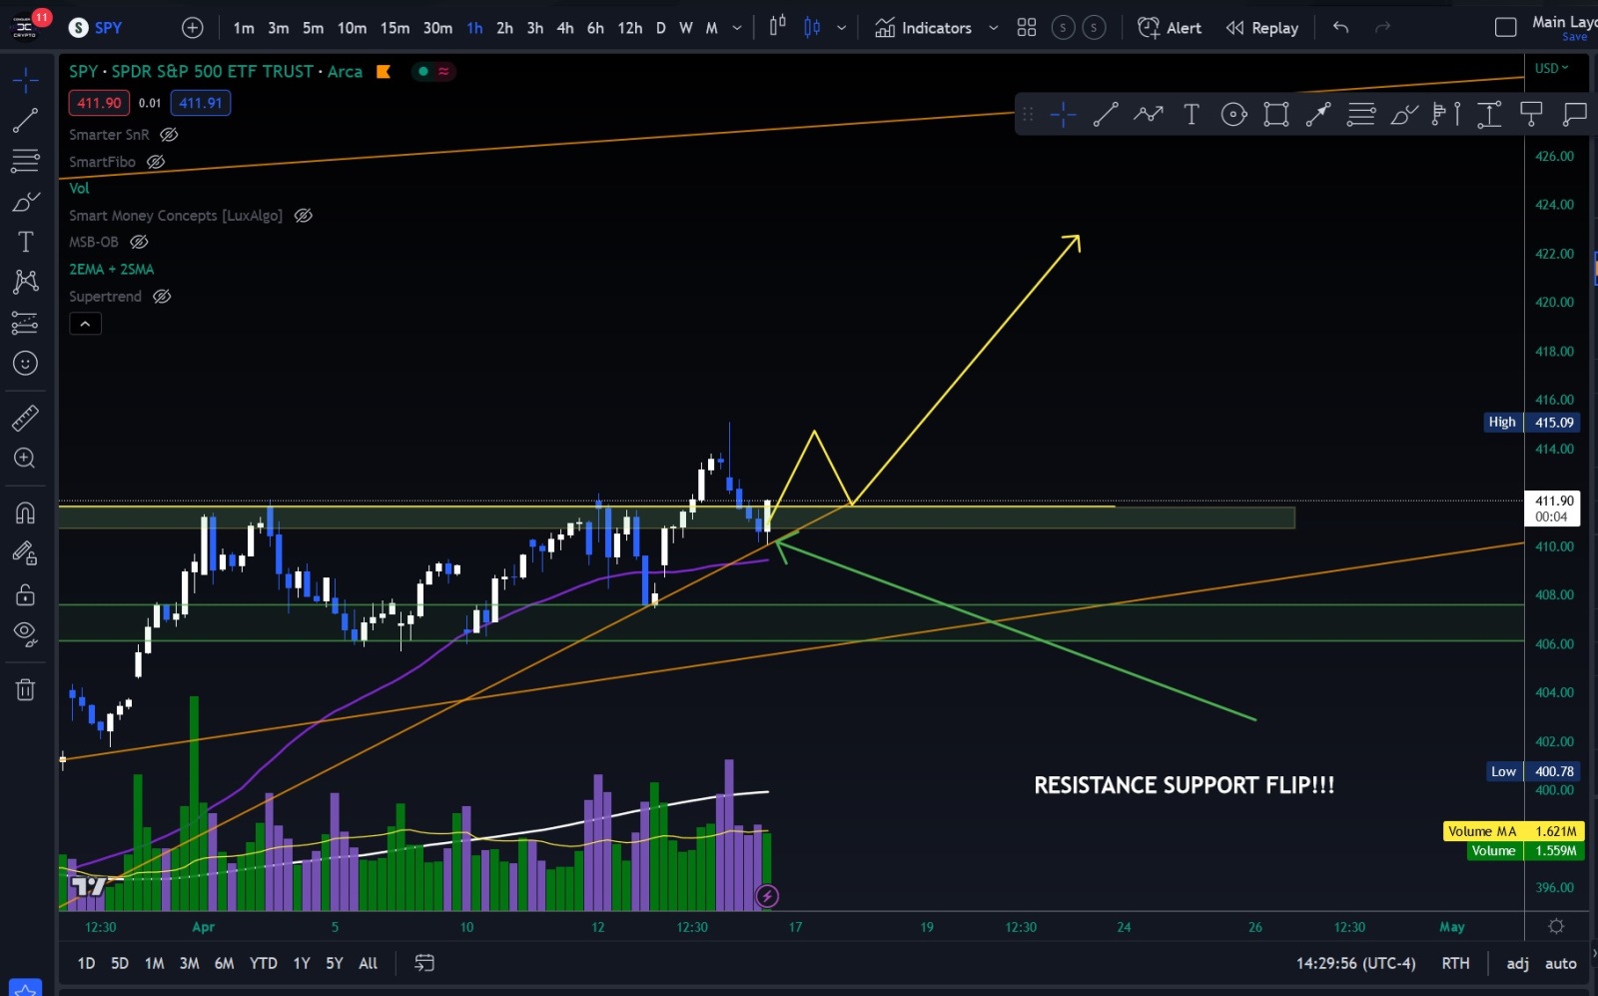The image size is (1598, 996).
Task: Open the indicator templates dropdown arrow
Action: click(993, 28)
